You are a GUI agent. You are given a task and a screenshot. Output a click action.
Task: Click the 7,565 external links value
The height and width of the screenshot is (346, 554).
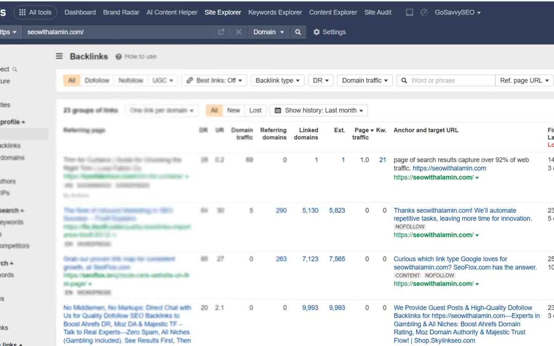pyautogui.click(x=337, y=259)
